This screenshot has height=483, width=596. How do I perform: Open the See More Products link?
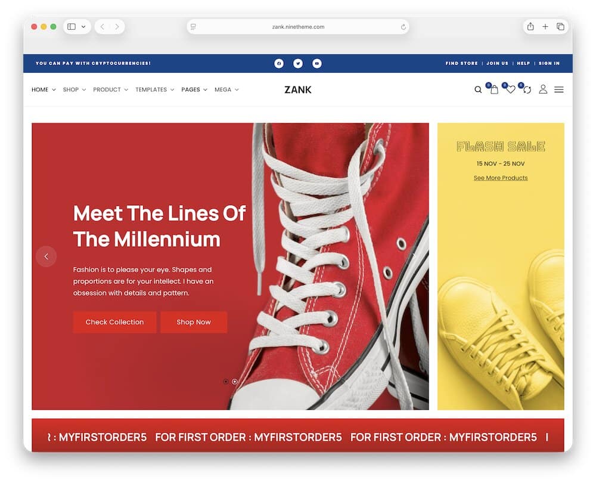click(501, 178)
